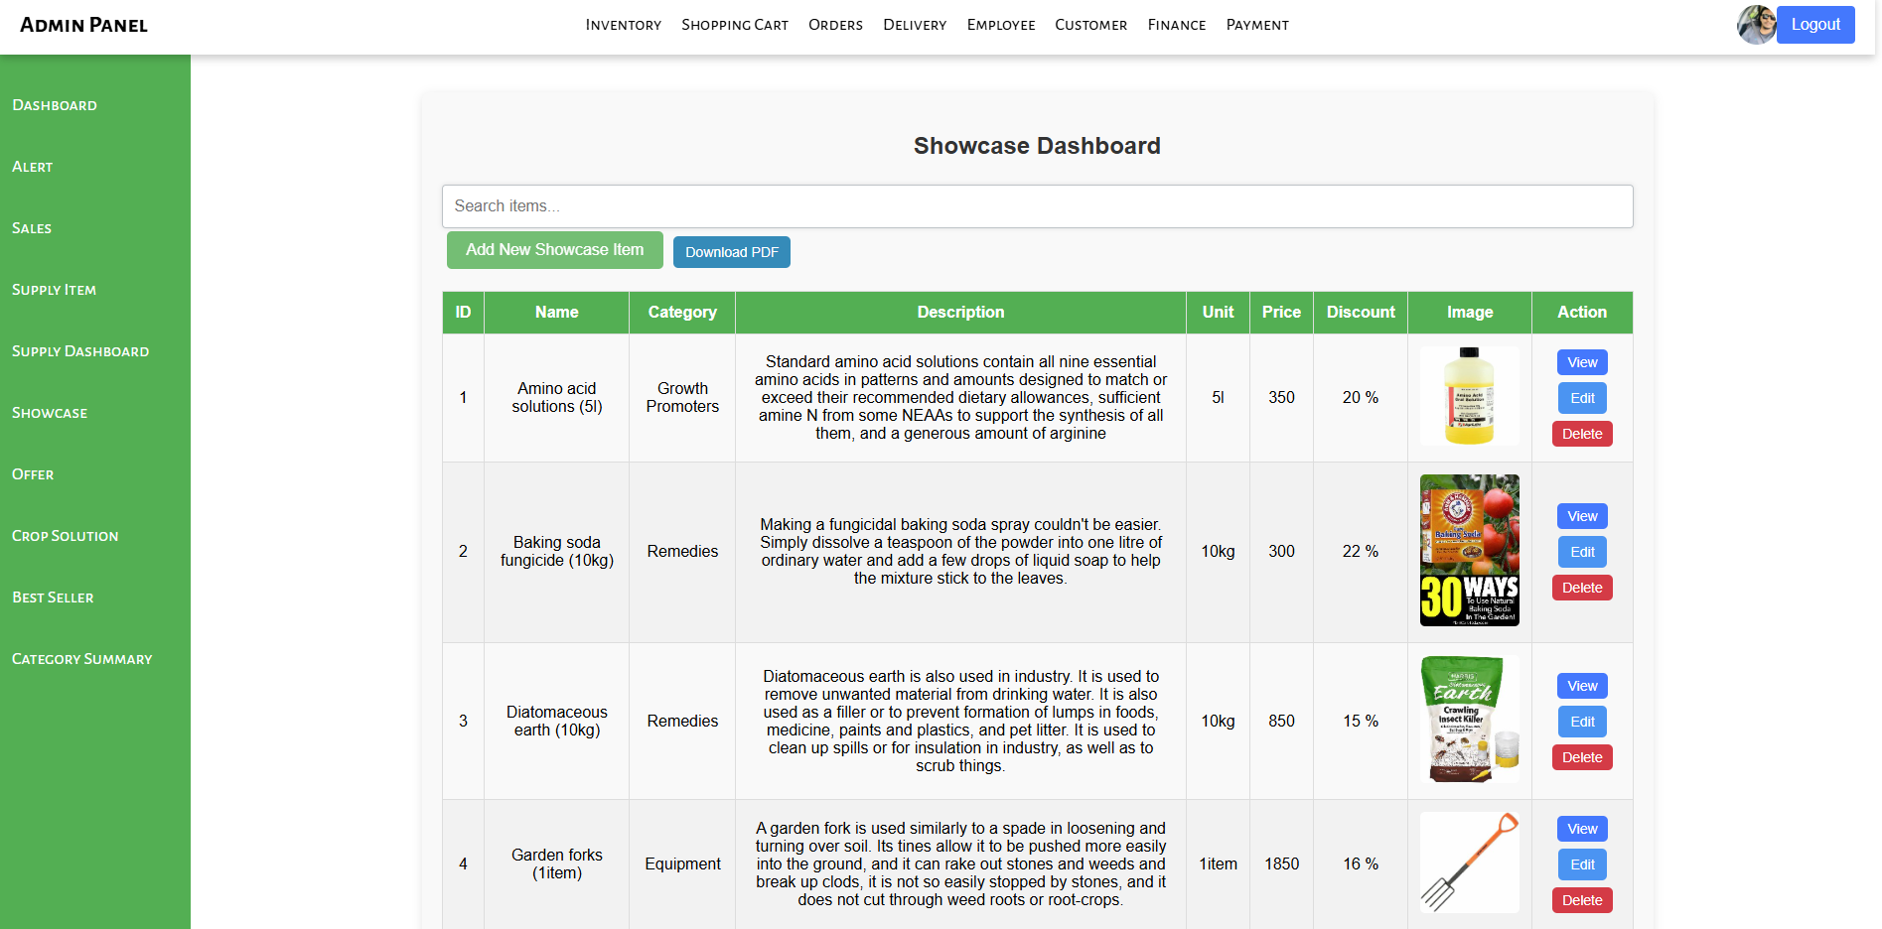This screenshot has width=1882, height=929.
Task: Edit the Garden forks item
Action: (1581, 864)
